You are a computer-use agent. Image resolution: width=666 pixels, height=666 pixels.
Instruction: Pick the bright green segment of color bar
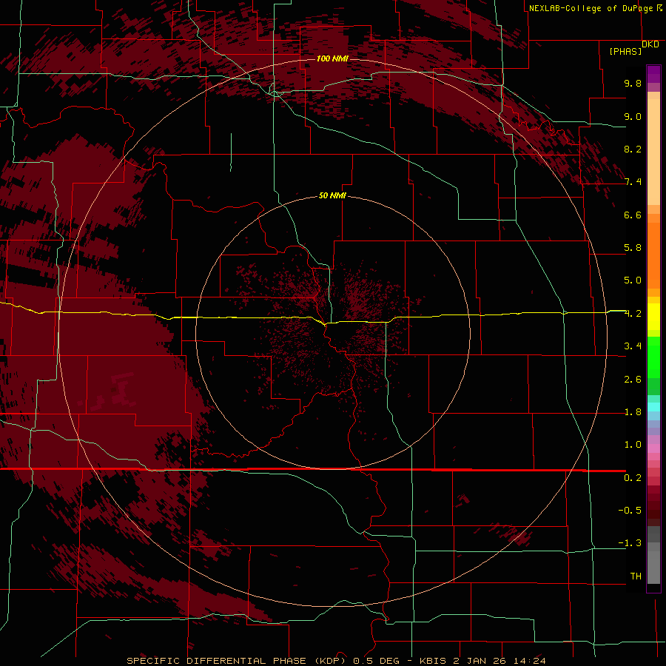point(653,357)
